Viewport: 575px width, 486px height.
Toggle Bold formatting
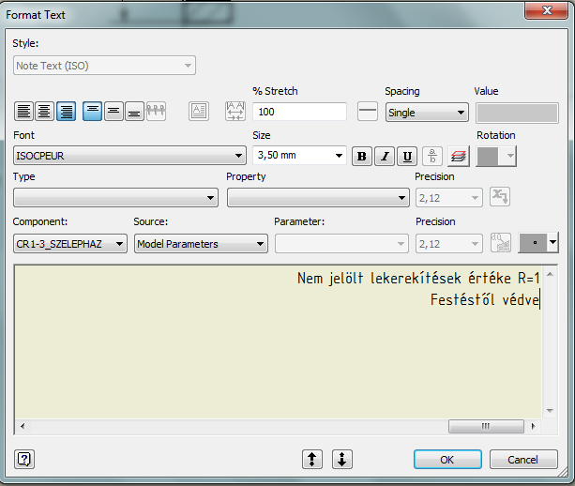click(x=362, y=157)
